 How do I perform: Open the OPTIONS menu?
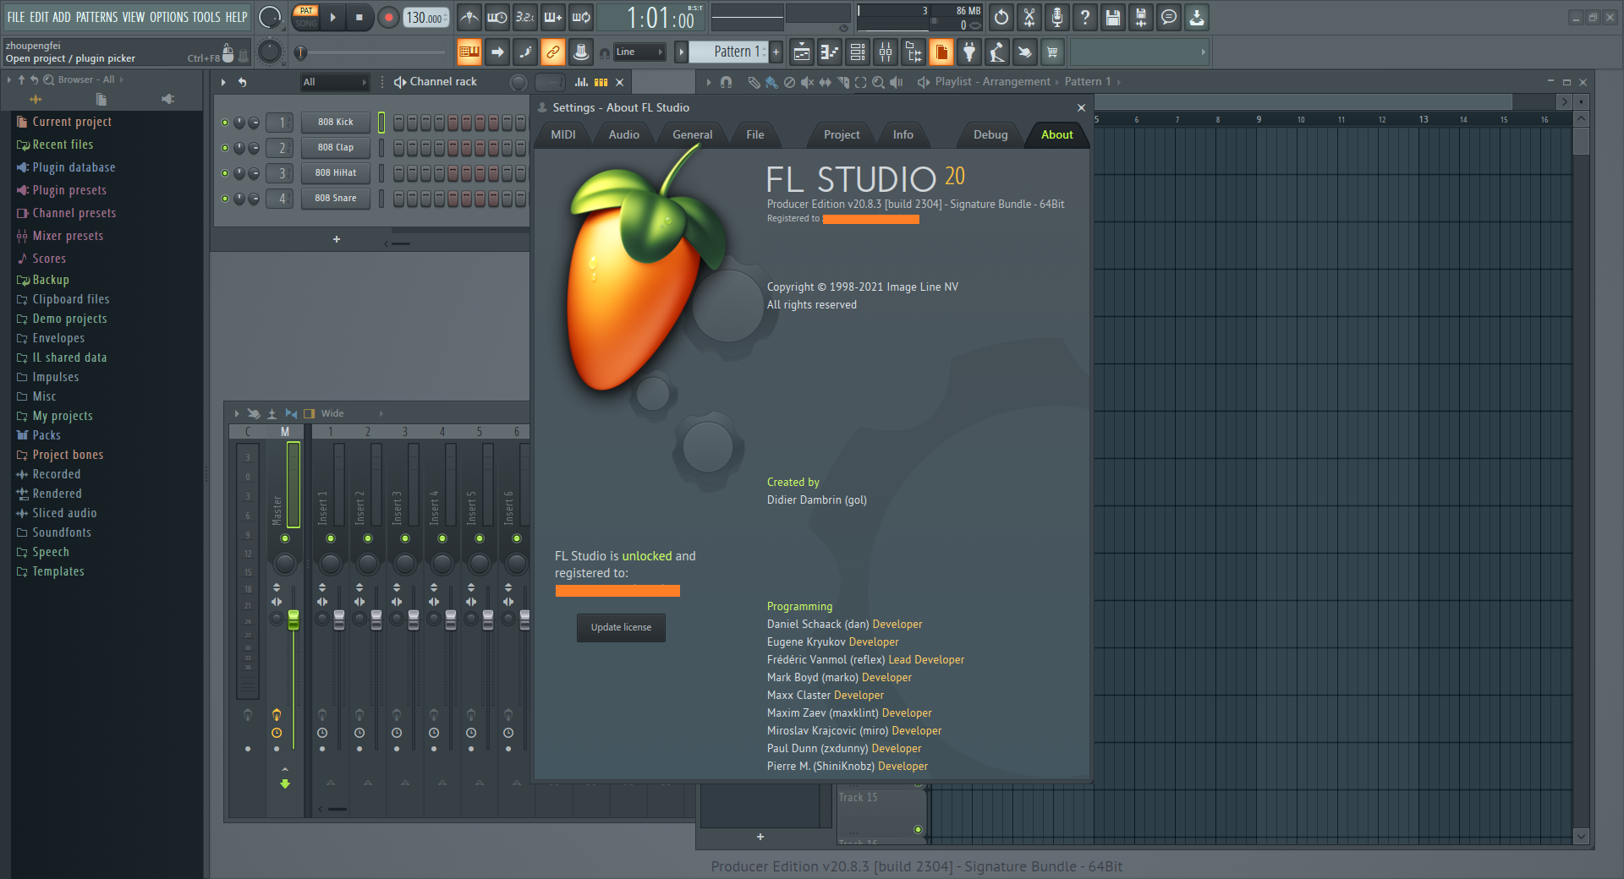[169, 17]
